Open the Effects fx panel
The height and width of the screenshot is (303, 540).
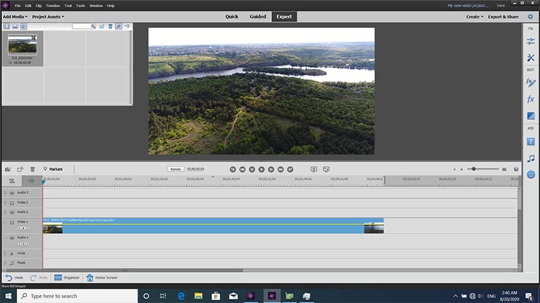pyautogui.click(x=531, y=99)
